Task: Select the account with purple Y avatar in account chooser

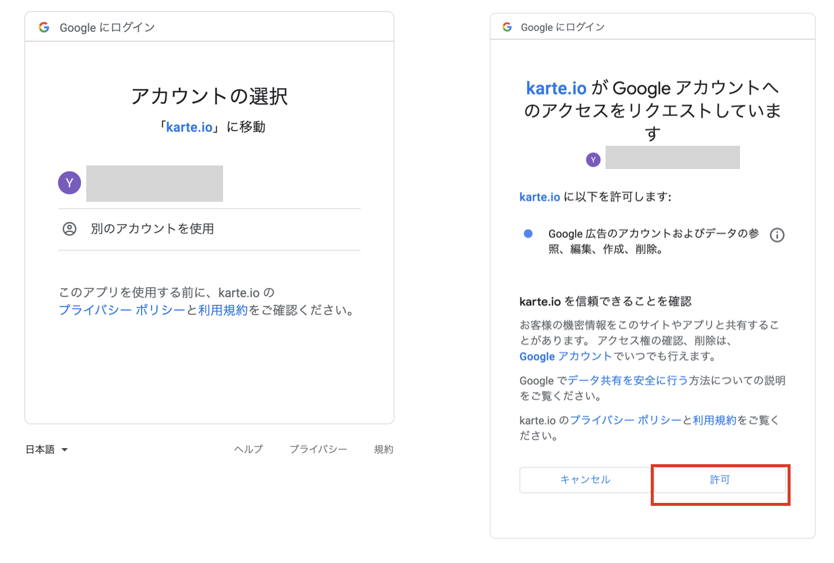Action: (x=209, y=183)
